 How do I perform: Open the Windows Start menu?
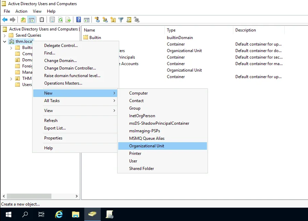[x=9, y=214]
